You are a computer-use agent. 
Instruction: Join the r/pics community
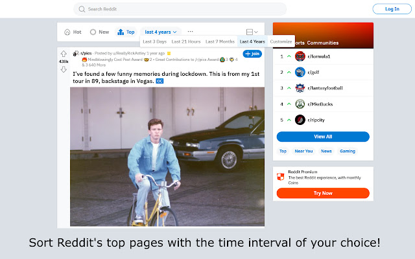tap(252, 54)
